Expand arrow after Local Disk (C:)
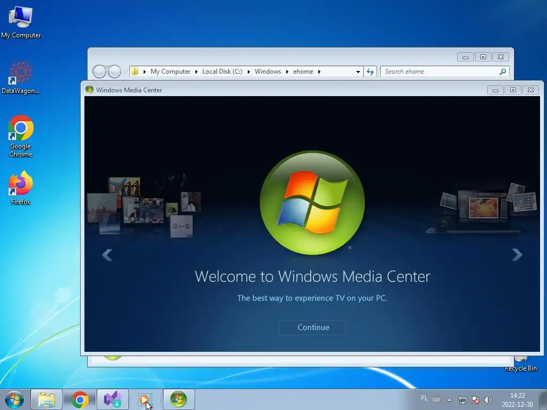 click(249, 72)
